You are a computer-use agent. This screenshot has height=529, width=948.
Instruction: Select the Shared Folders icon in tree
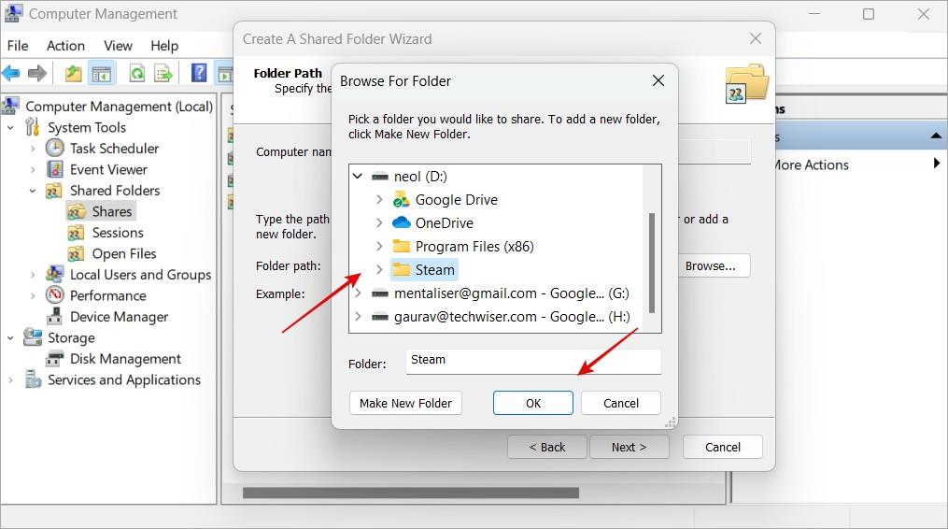(54, 191)
